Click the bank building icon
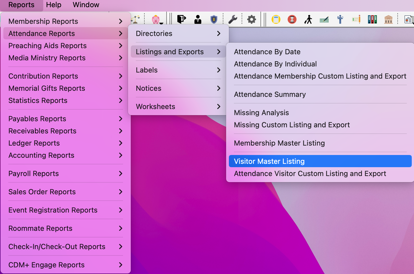This screenshot has height=274, width=414. click(x=388, y=19)
